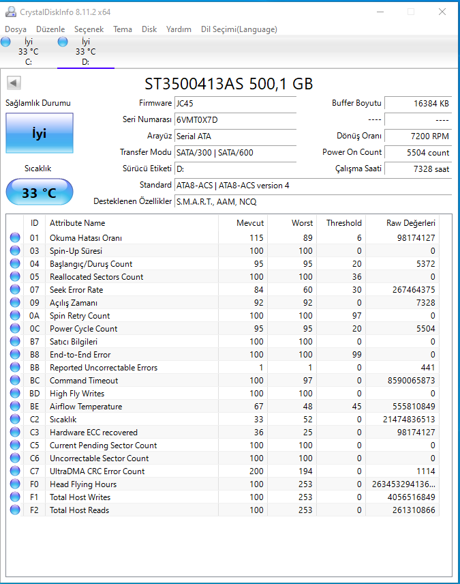Click status orb for Head Flying Hours
This screenshot has height=584, width=460.
(15, 484)
